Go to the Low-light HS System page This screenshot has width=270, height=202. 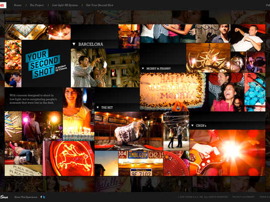coord(65,5)
